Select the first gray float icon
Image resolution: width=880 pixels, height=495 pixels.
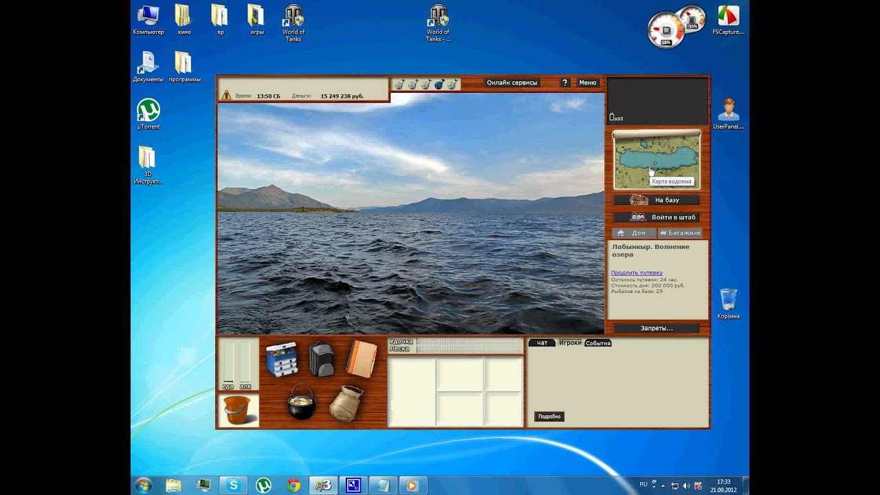click(x=399, y=84)
